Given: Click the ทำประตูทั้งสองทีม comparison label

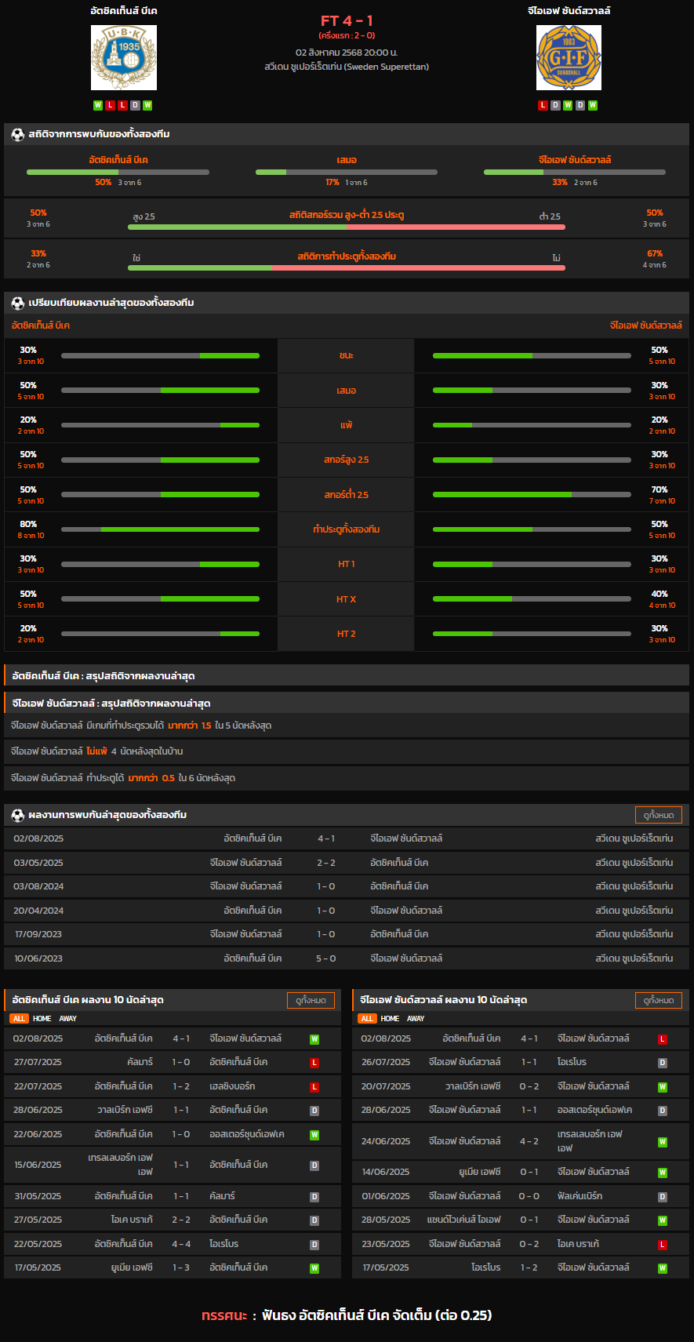Looking at the screenshot, I should [x=347, y=529].
